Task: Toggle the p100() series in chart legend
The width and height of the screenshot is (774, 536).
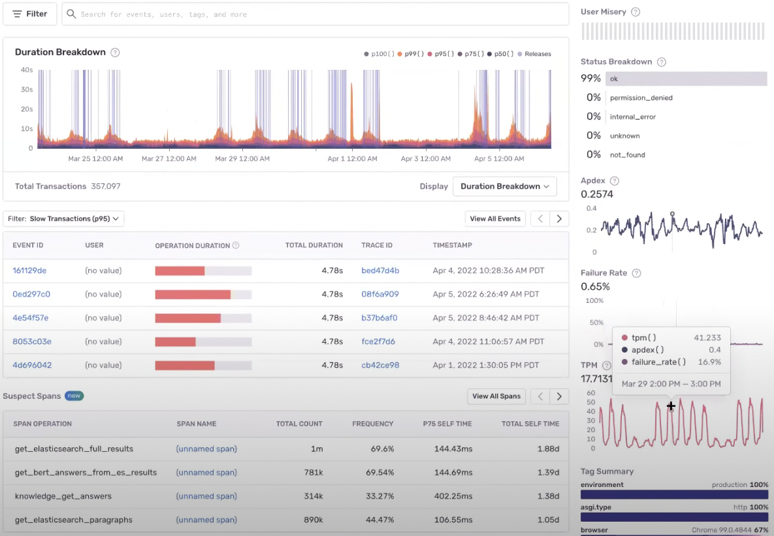Action: (x=379, y=54)
